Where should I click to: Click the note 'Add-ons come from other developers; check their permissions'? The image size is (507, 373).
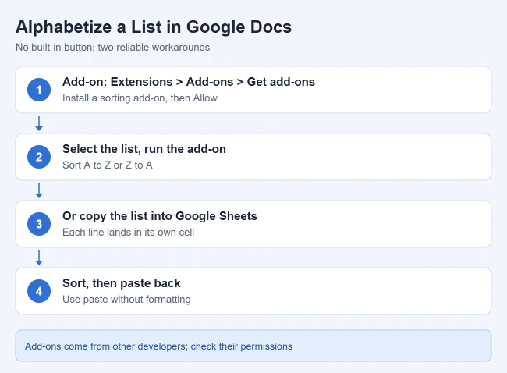[x=159, y=346]
